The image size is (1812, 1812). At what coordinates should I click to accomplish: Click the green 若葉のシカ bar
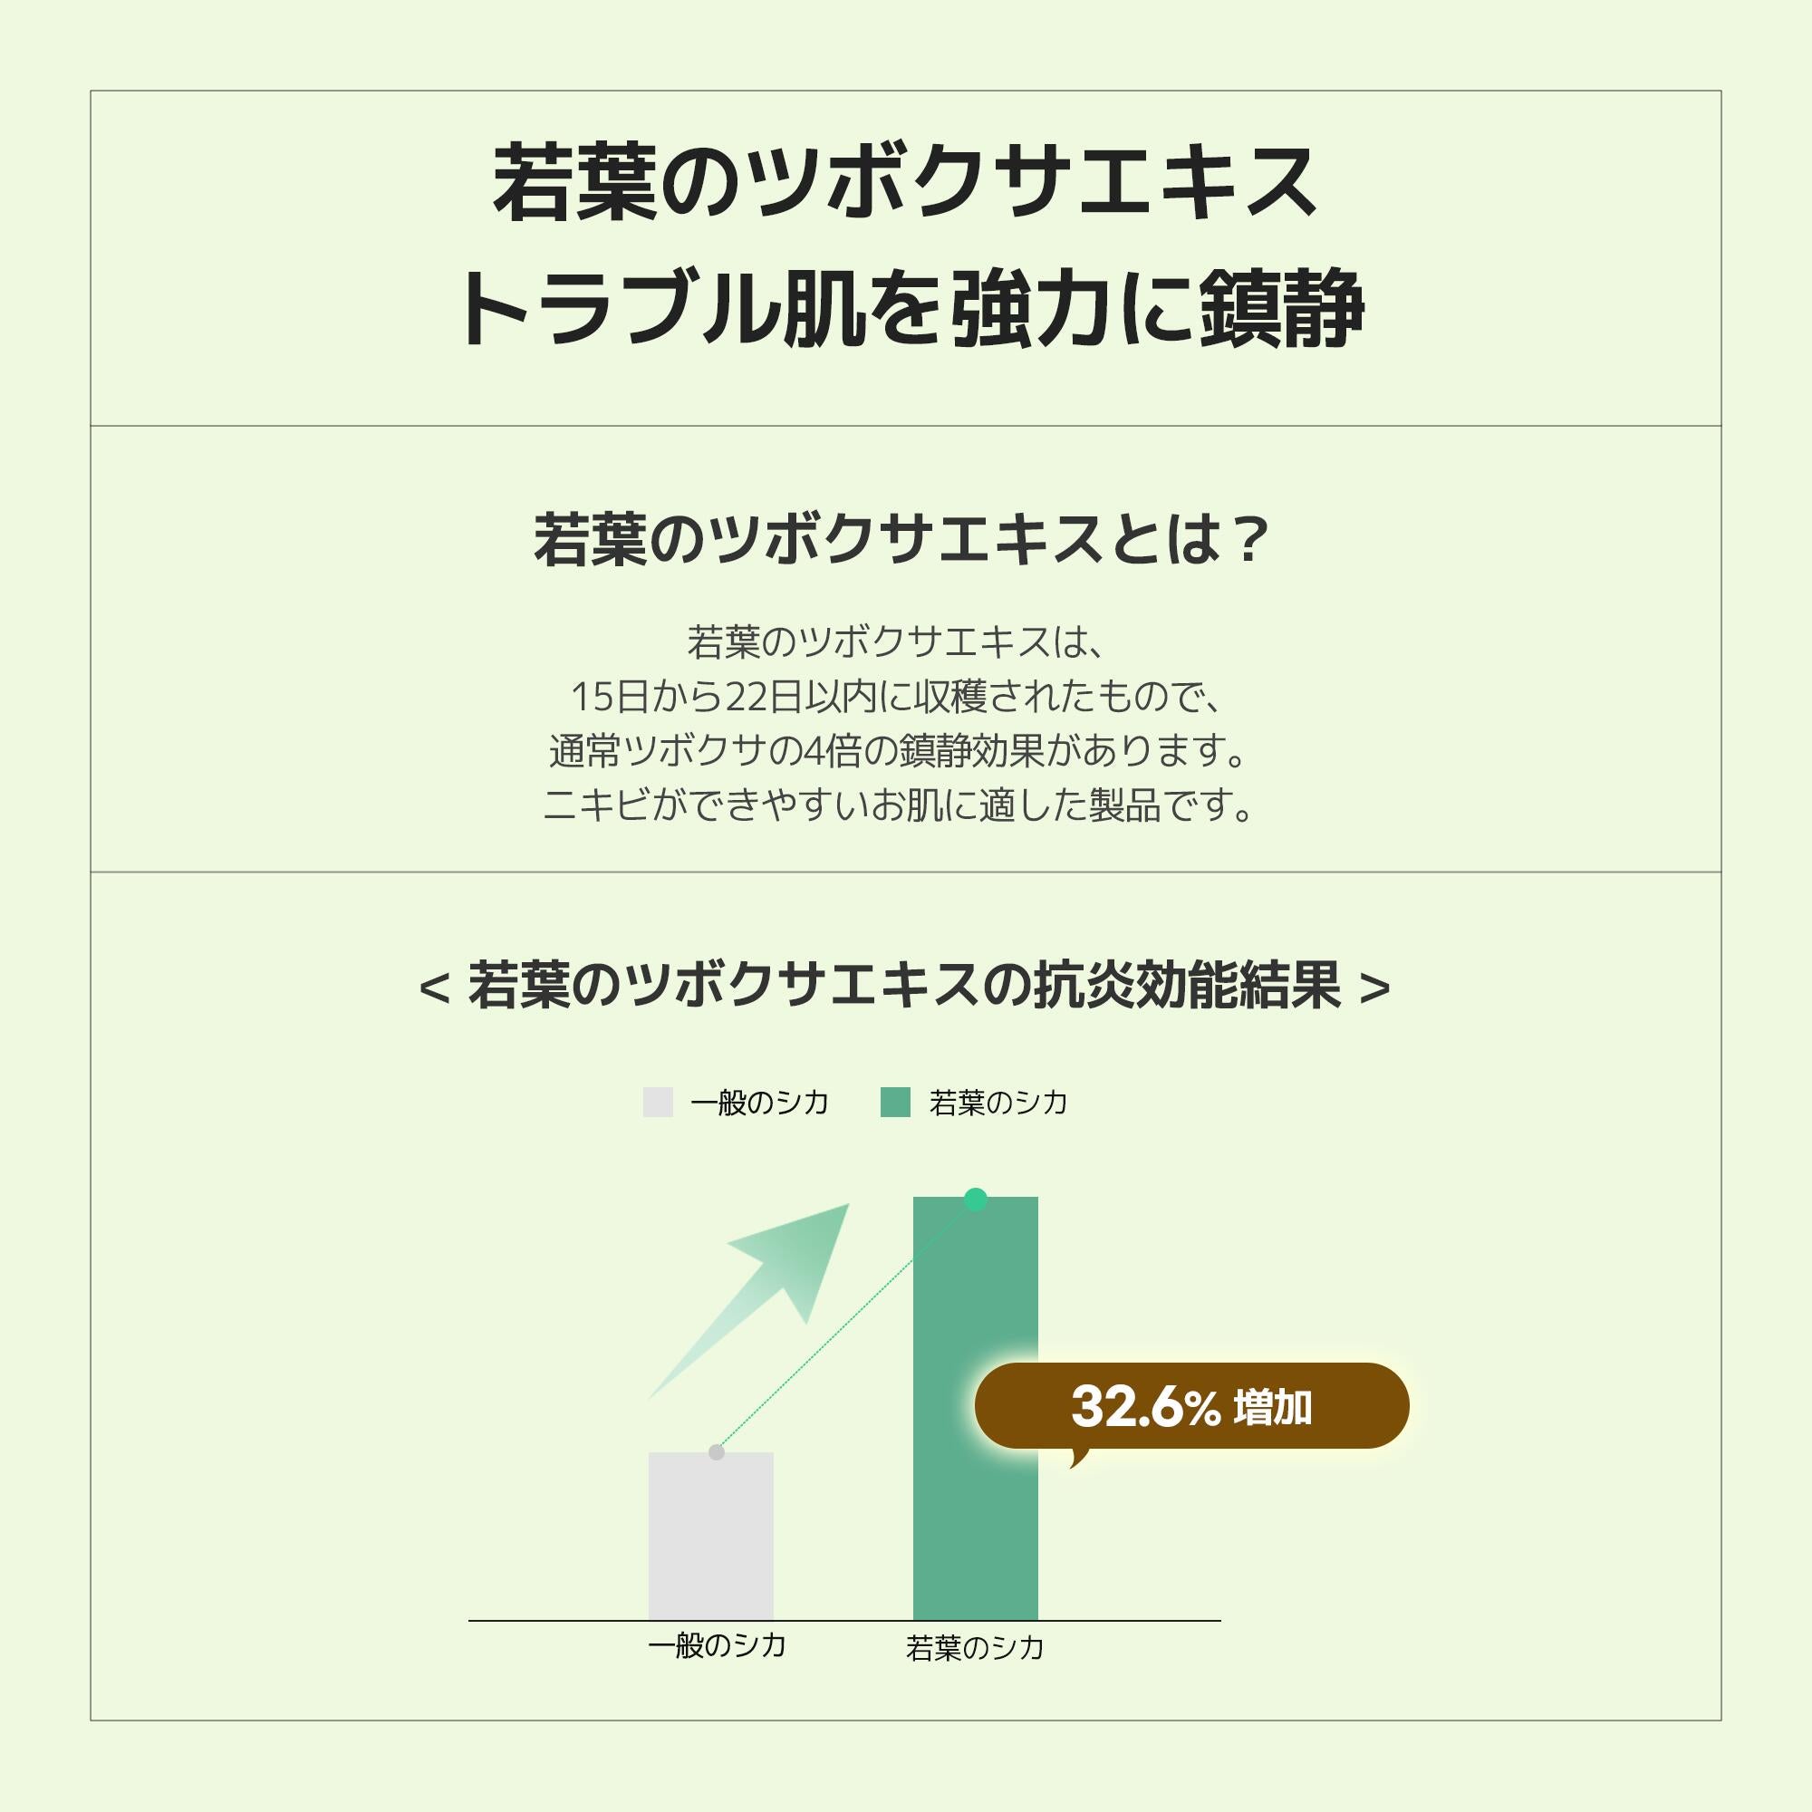[976, 1409]
